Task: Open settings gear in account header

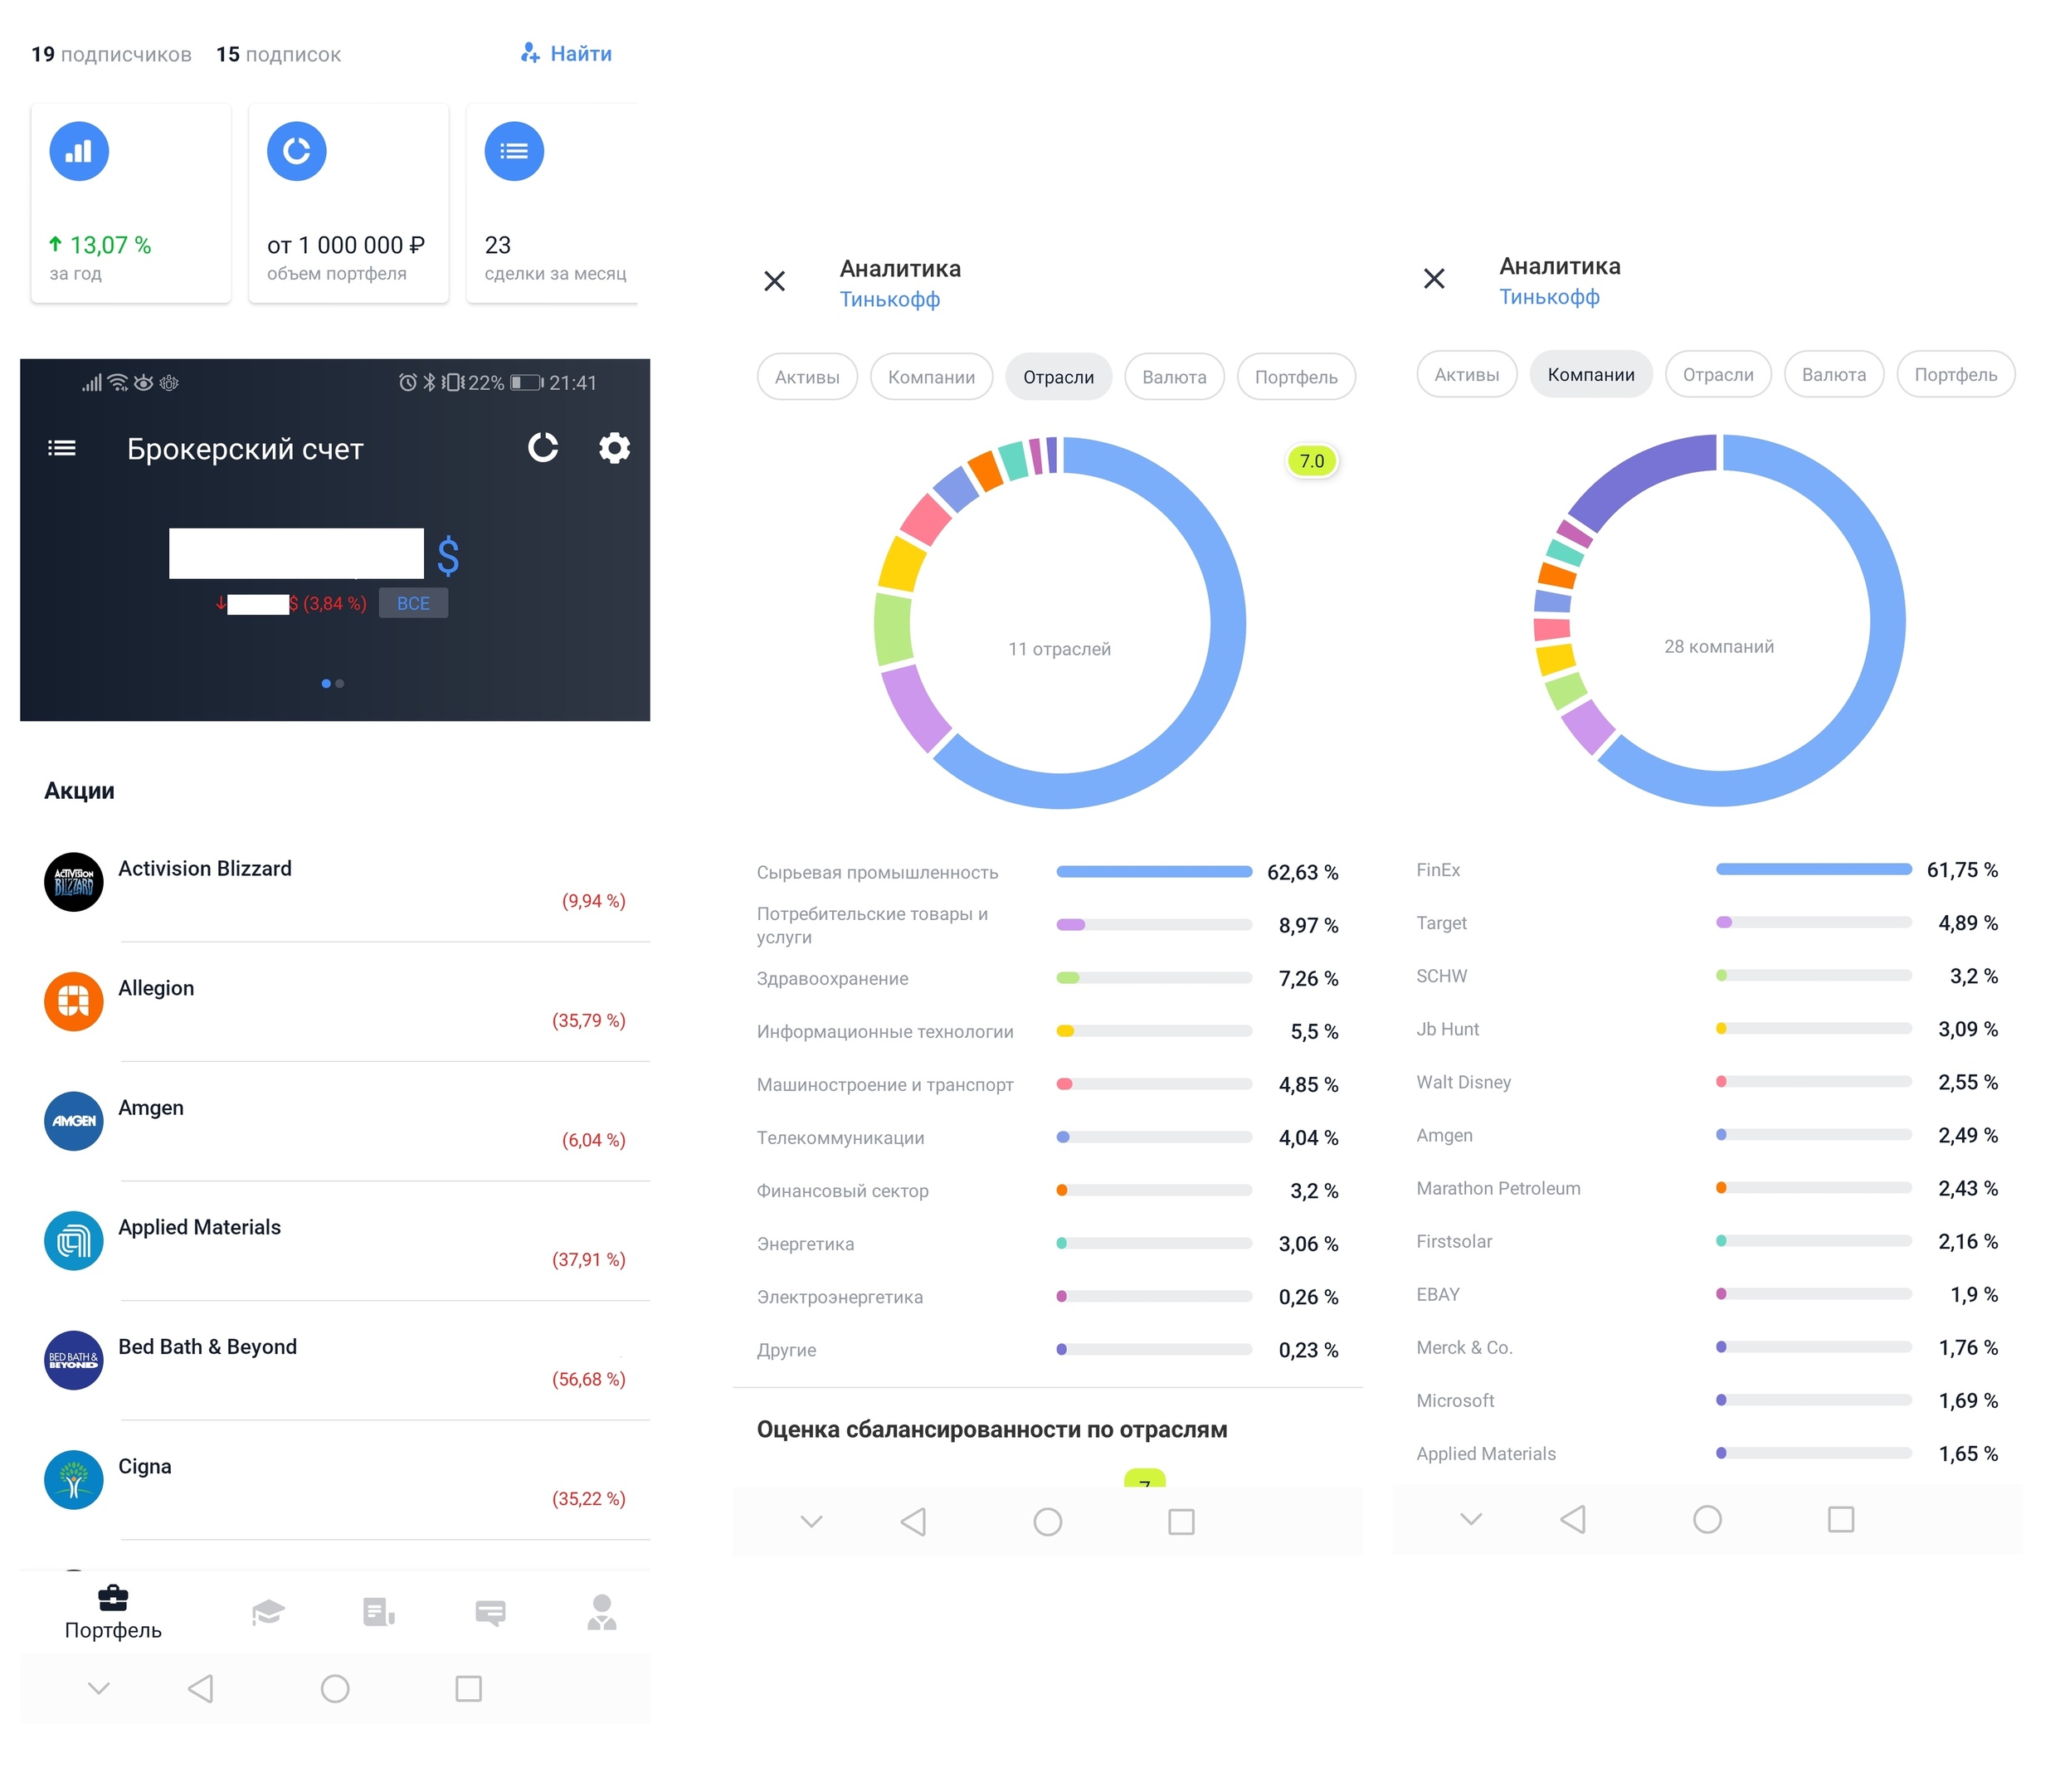Action: 614,448
